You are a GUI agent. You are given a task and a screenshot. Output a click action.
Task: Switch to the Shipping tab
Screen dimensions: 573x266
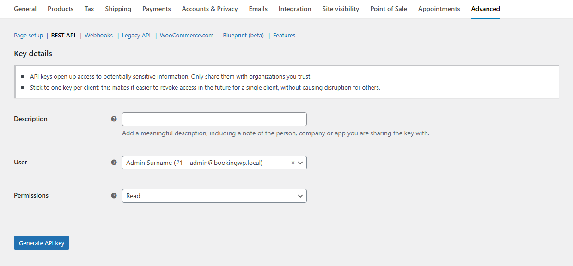(x=118, y=9)
